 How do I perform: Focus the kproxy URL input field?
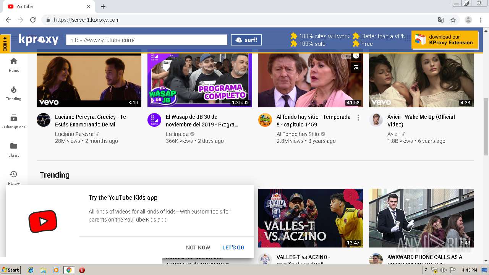pyautogui.click(x=147, y=40)
